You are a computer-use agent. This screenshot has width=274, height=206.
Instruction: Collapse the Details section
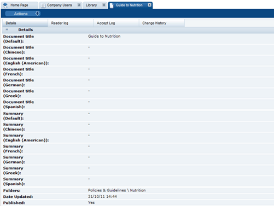click(x=7, y=30)
